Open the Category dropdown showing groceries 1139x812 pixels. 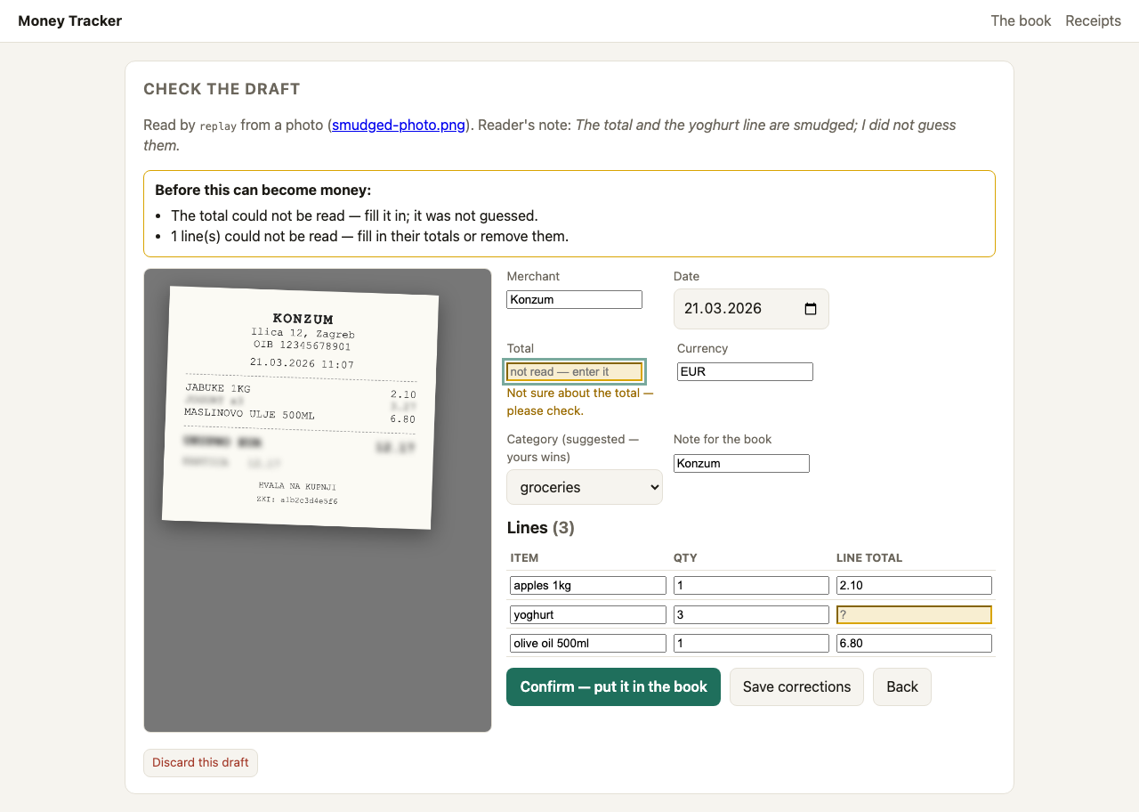585,487
